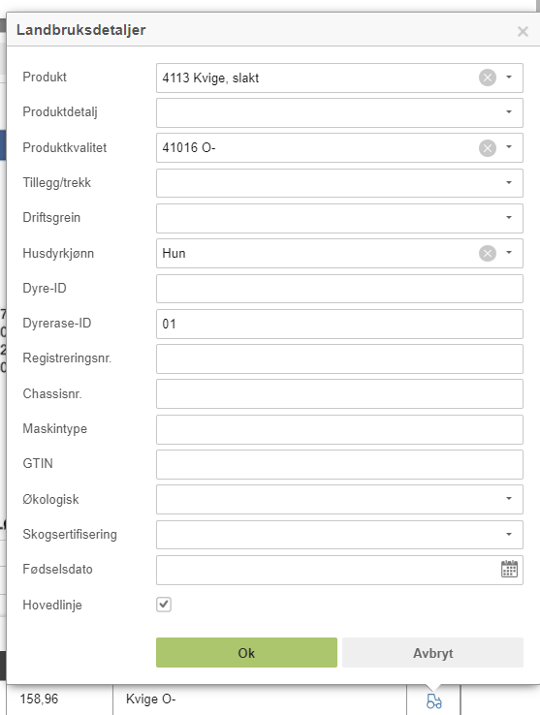Clear the Produkt field selection
The height and width of the screenshot is (715, 540).
(x=487, y=78)
